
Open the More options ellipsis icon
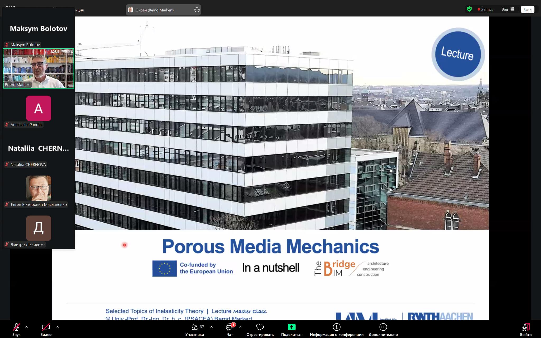pos(383,327)
